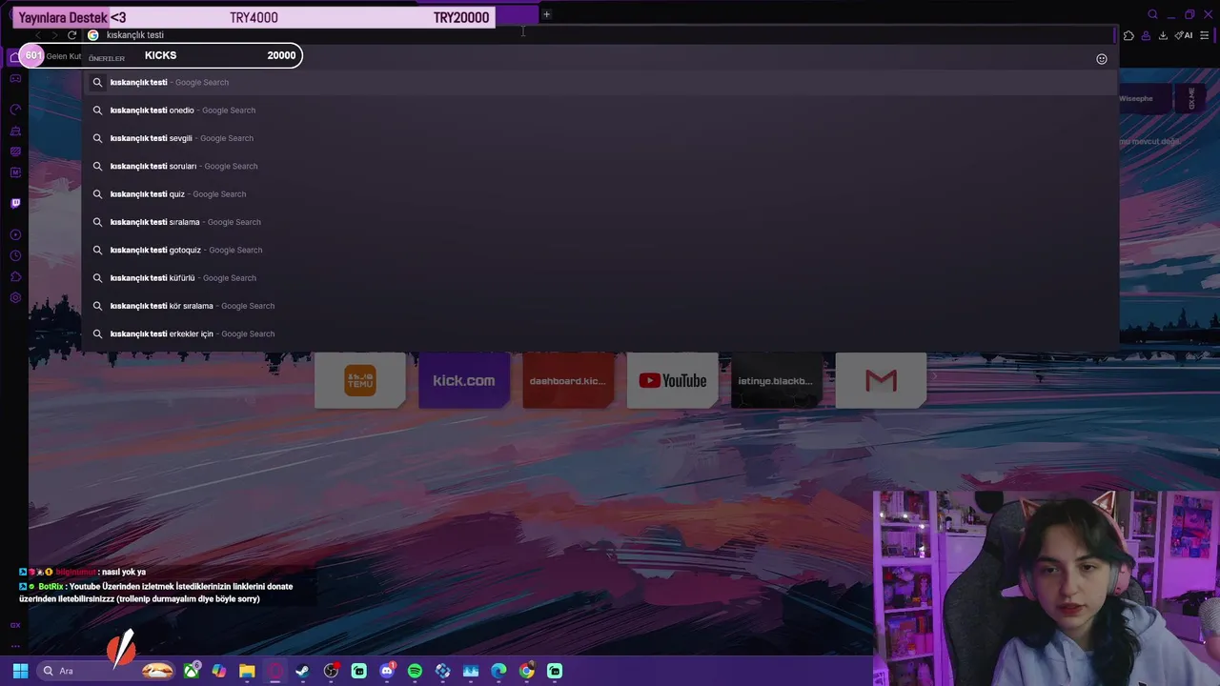Open the extensions icon in the toolbar
1220x686 pixels.
(1128, 35)
